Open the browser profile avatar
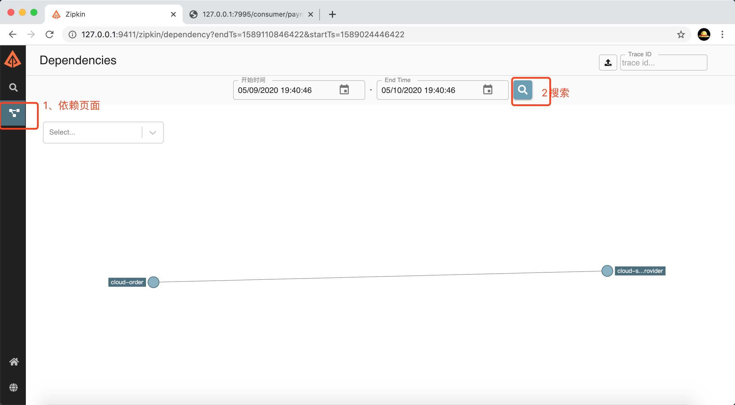The width and height of the screenshot is (735, 405). (x=704, y=34)
